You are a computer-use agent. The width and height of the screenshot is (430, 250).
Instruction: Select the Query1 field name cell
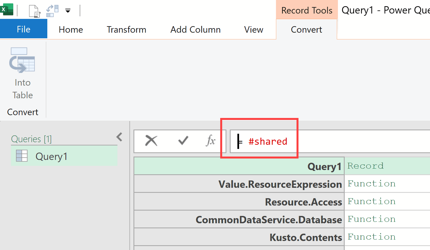coord(239,166)
